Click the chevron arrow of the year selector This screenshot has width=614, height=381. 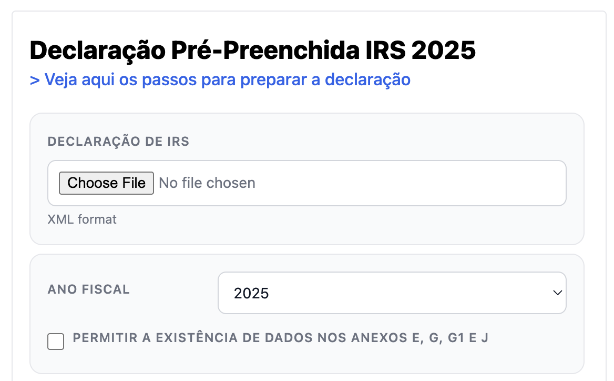[558, 293]
